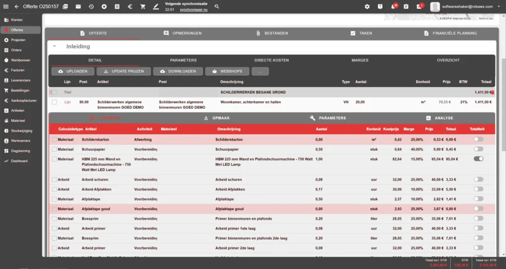Open settings gear icon
The height and width of the screenshot is (269, 506).
click(367, 6)
